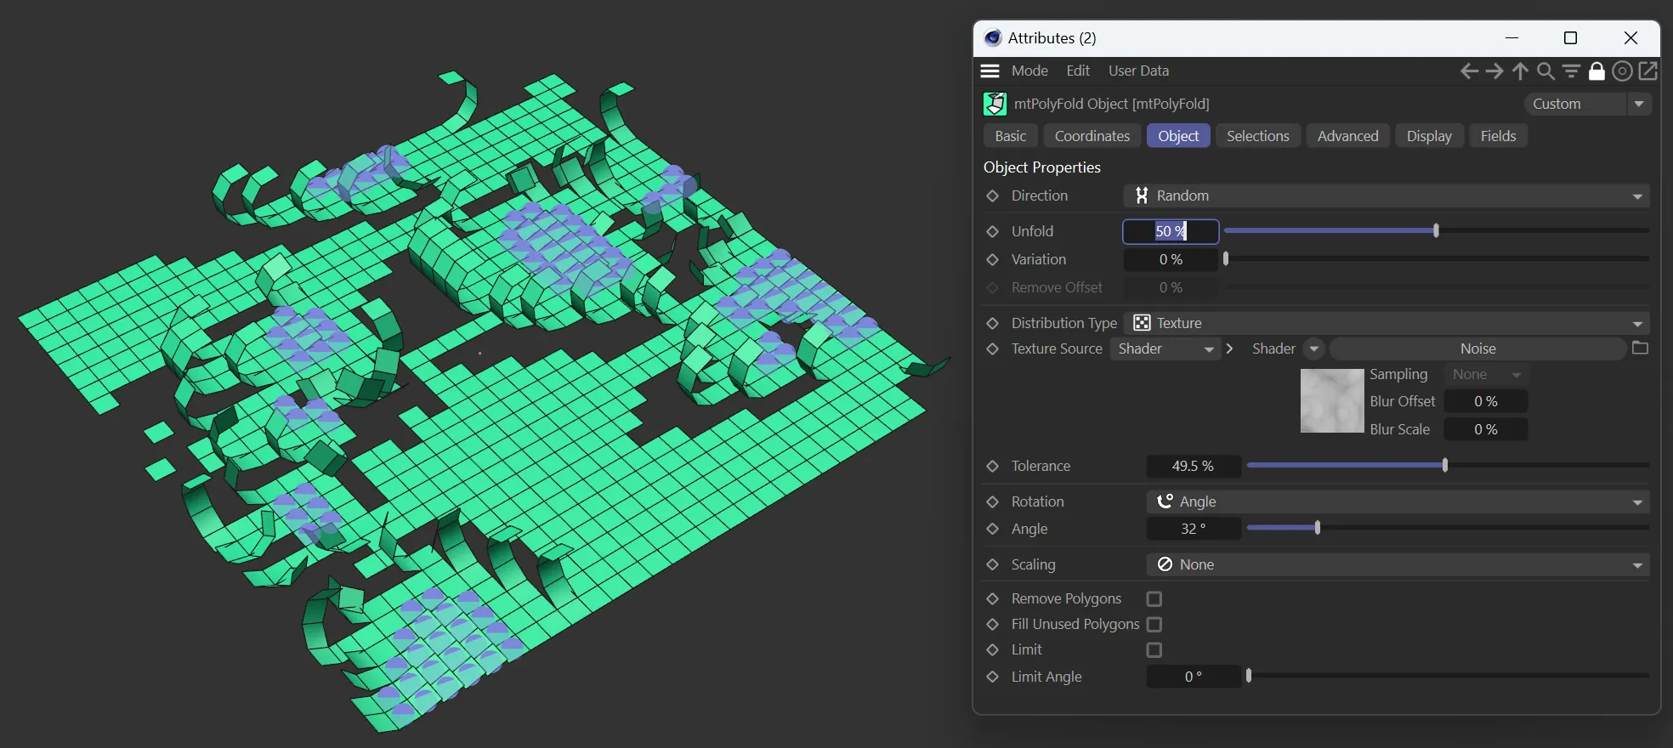
Task: Open the Scaling dropdown set to None
Action: point(1398,565)
